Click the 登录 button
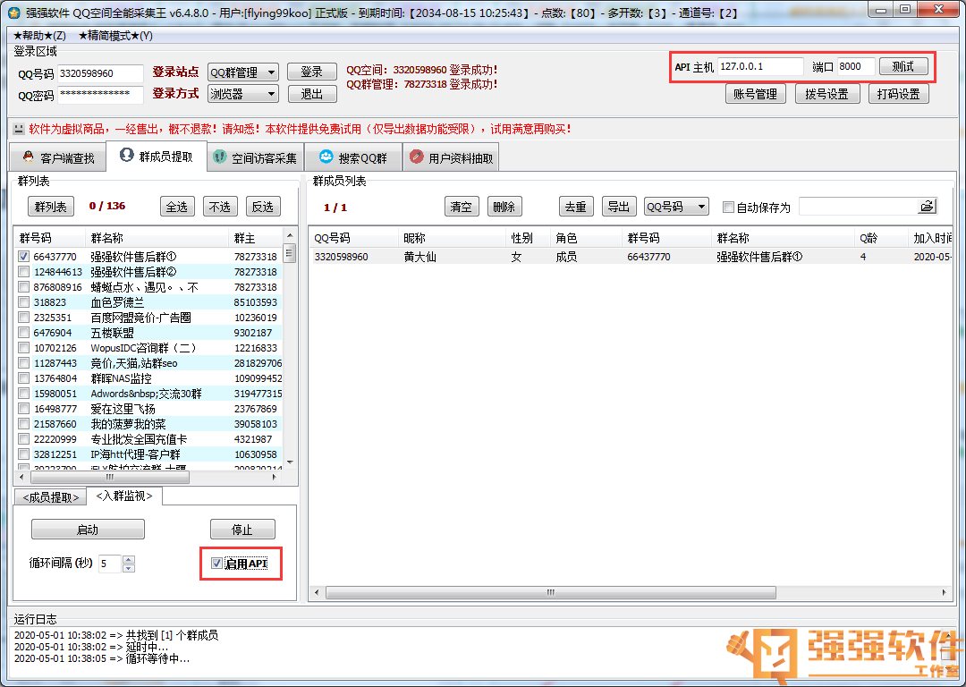This screenshot has height=687, width=966. click(312, 72)
